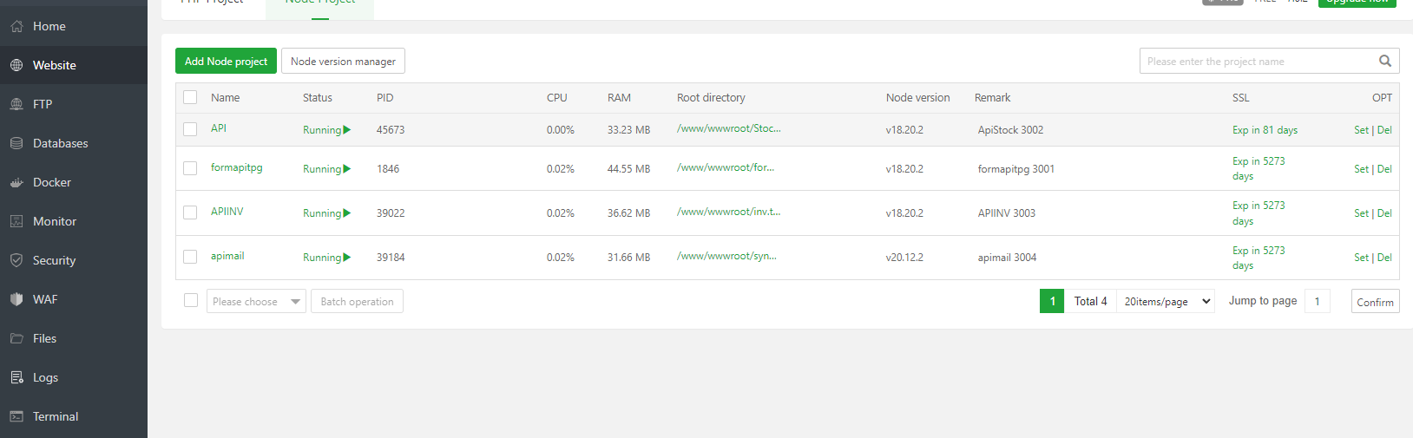The width and height of the screenshot is (1413, 438).
Task: Click the Home icon in sidebar
Action: [x=16, y=27]
